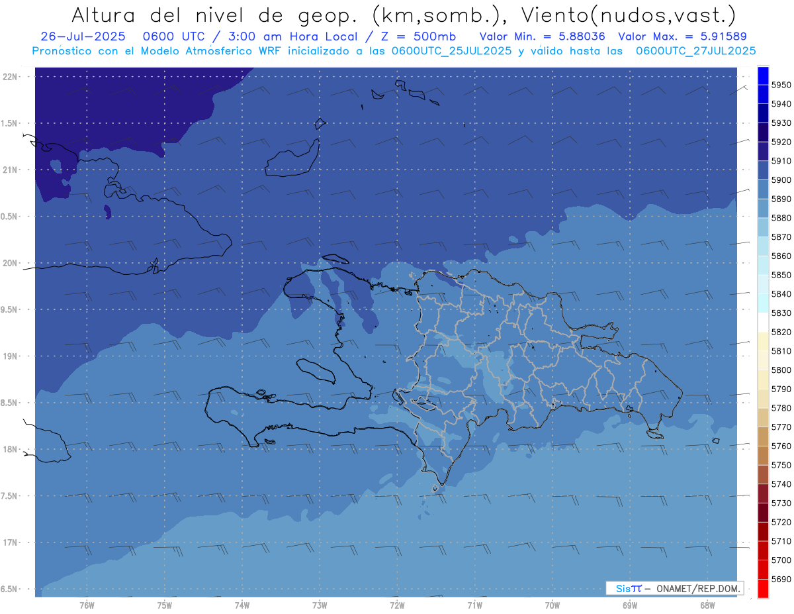Click the legend swatch between 5810 and 5820
Image resolution: width=794 pixels, height=614 pixels.
tap(763, 342)
